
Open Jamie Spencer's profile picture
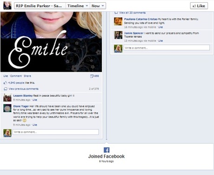(118, 35)
